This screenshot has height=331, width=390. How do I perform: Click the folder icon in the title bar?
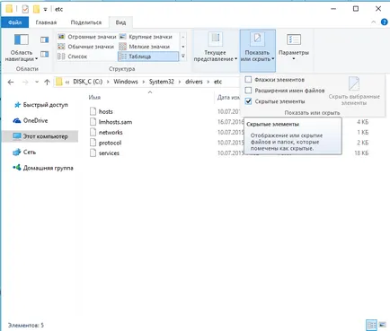[9, 9]
